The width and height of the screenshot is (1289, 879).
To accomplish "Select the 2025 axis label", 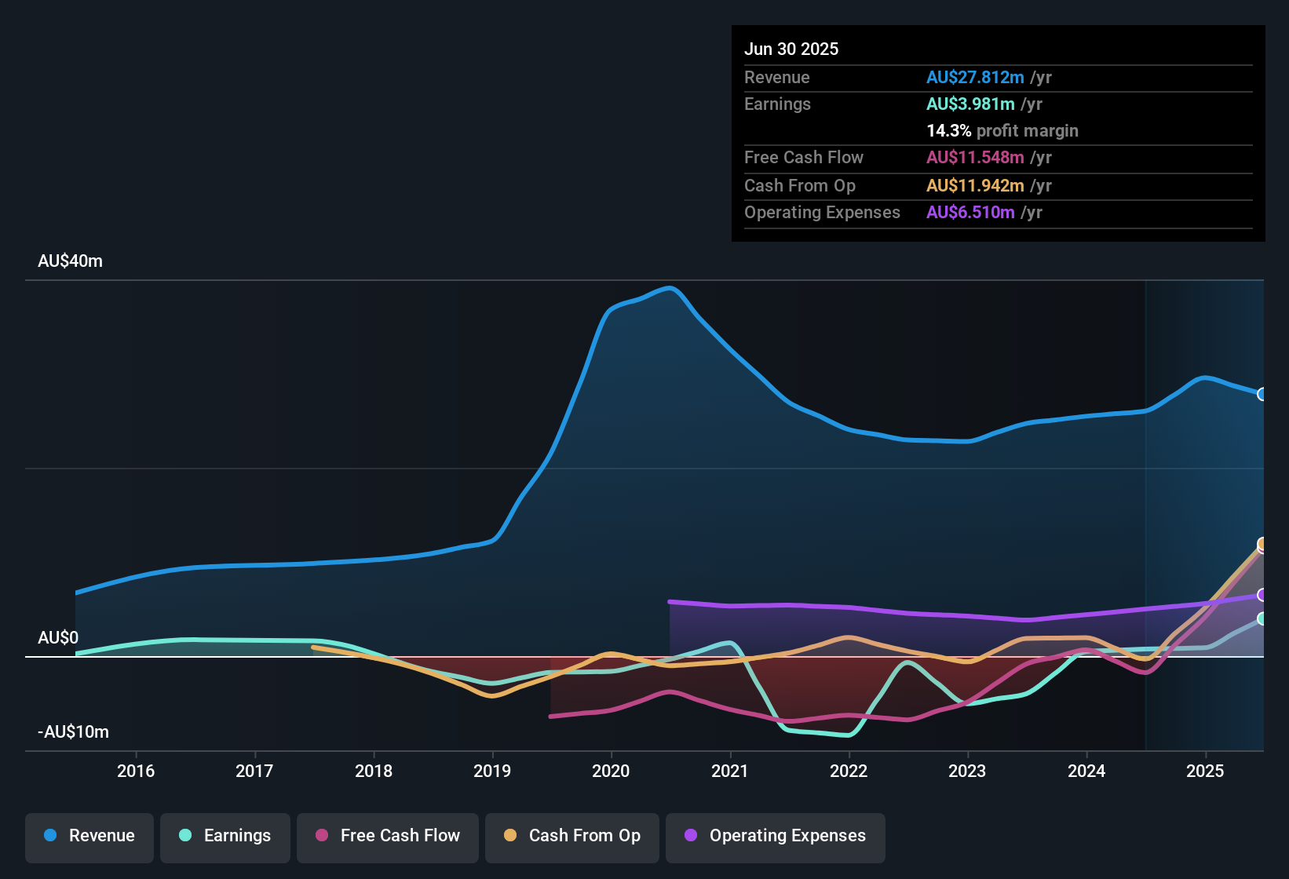I will tap(1203, 771).
